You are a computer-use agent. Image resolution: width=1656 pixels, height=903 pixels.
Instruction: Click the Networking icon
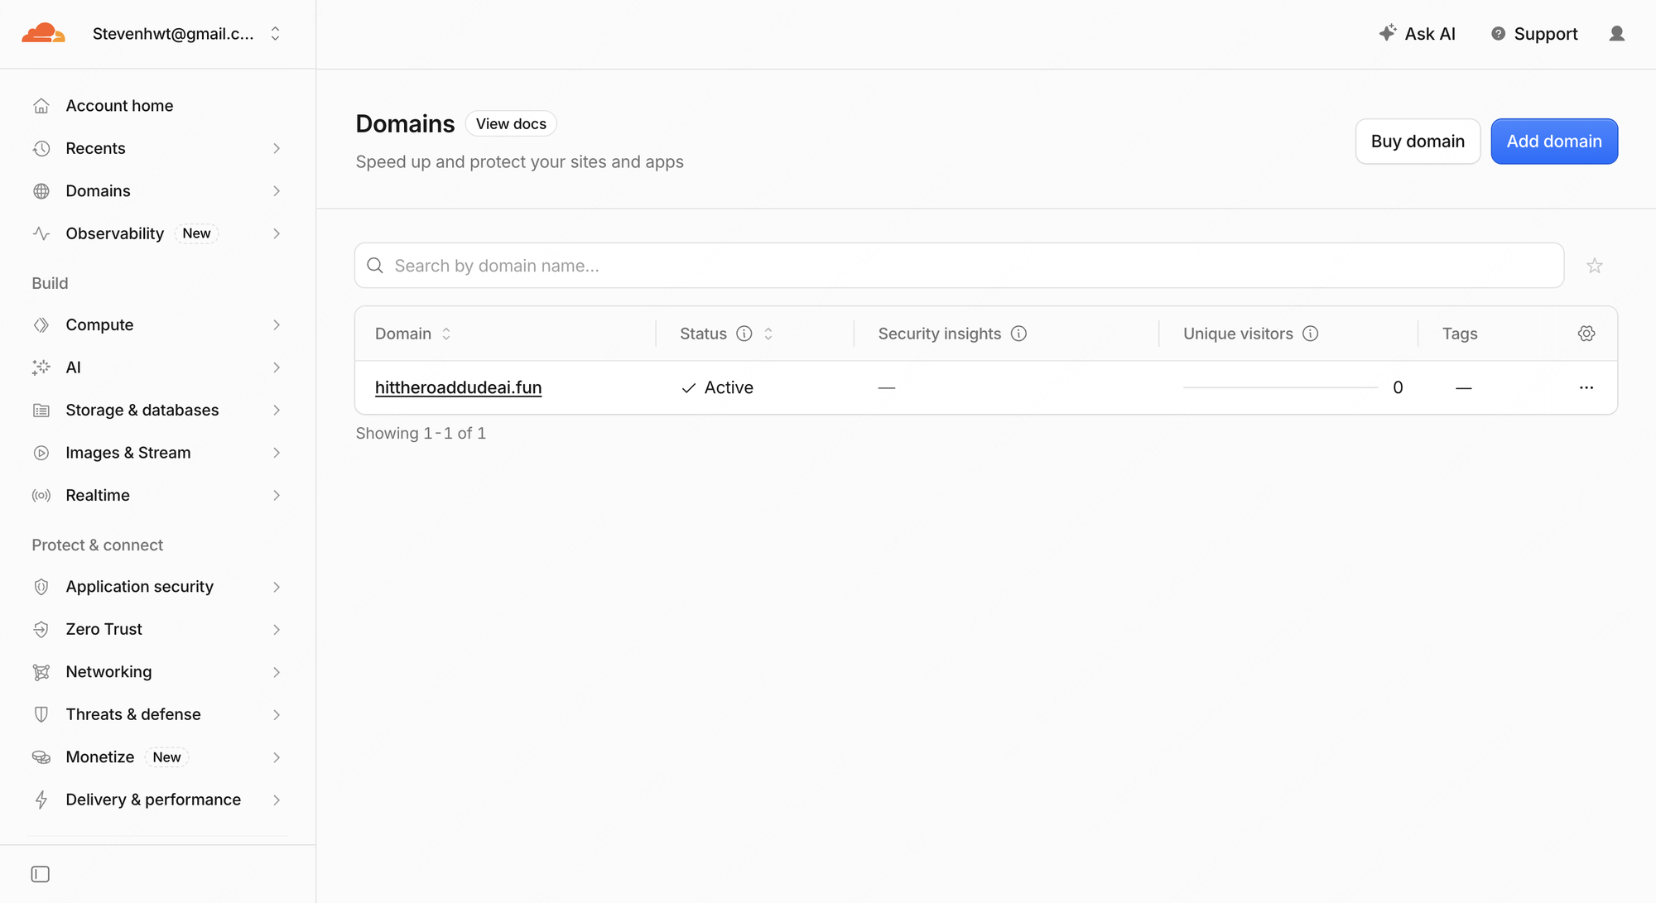[41, 672]
